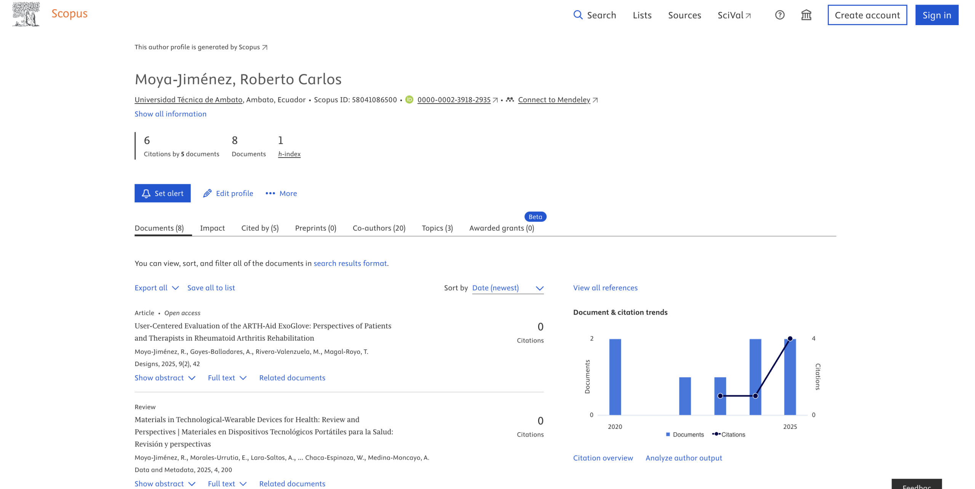Click the Search magnifier icon
975x489 pixels.
pyautogui.click(x=578, y=15)
